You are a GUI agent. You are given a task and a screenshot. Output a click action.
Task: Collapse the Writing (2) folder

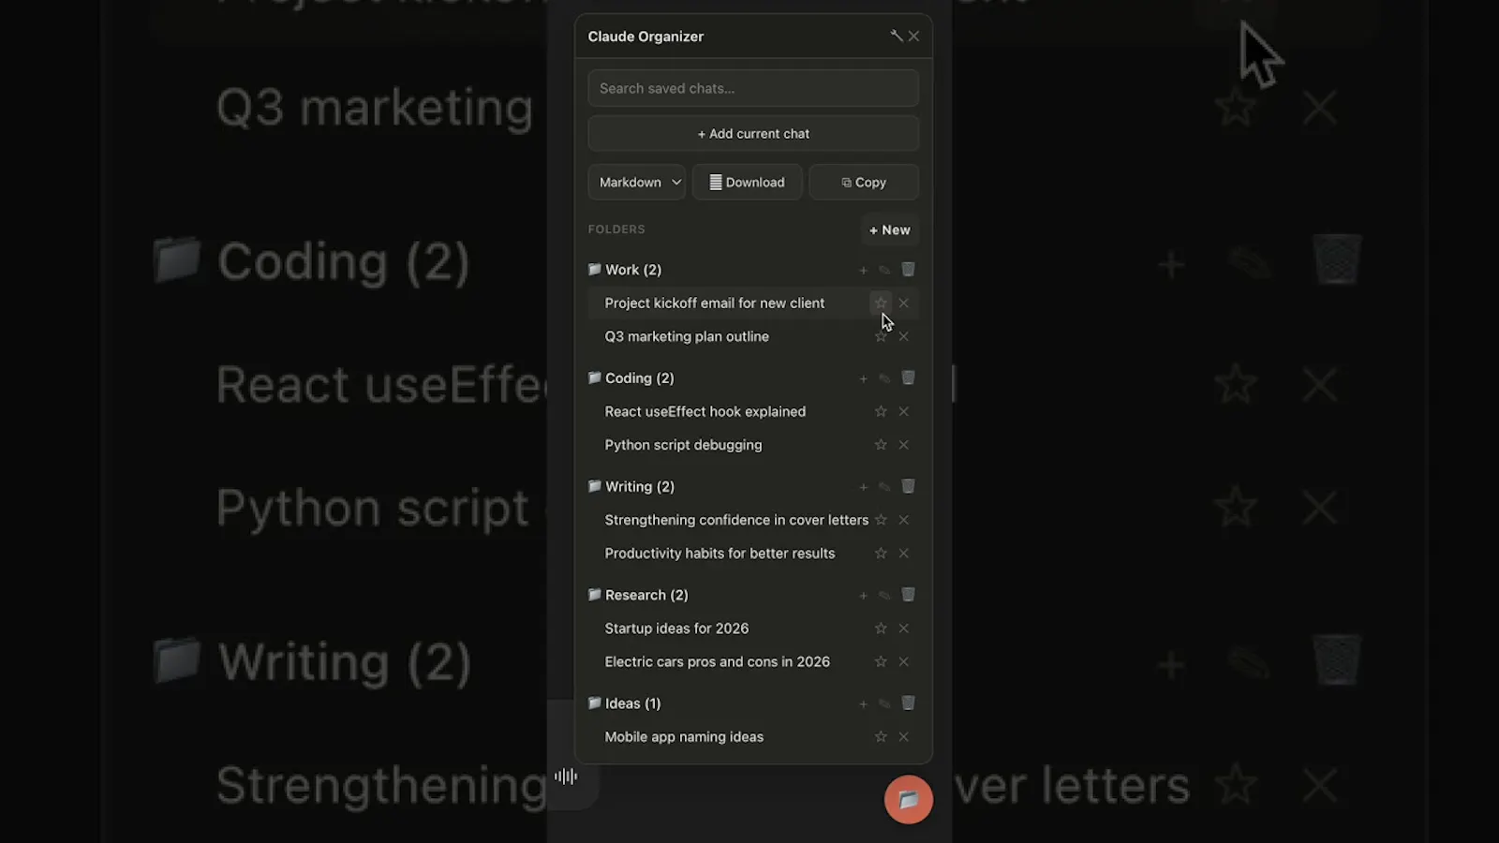[631, 487]
